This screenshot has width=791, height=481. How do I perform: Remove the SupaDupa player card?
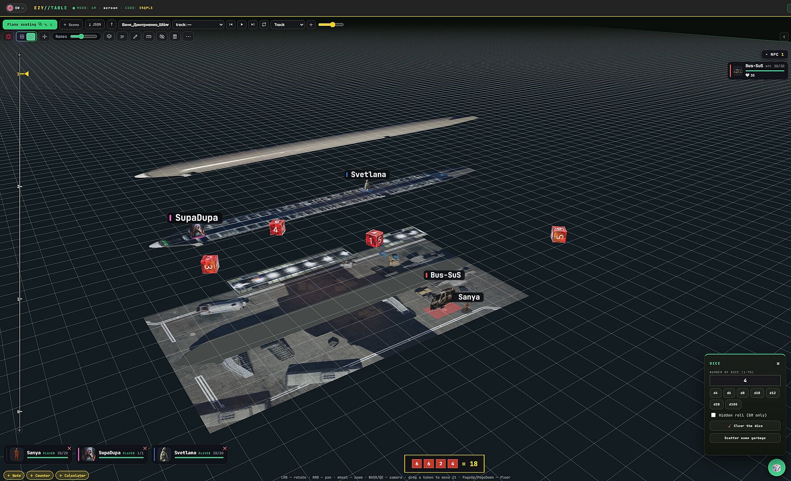(145, 448)
